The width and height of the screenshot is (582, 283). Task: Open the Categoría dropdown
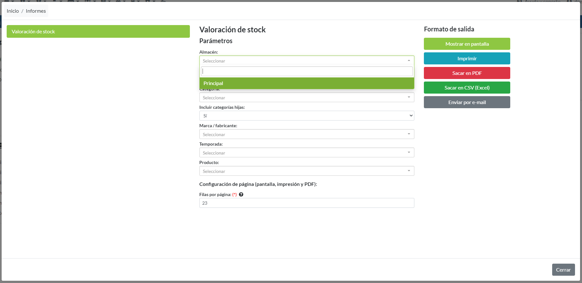(306, 98)
